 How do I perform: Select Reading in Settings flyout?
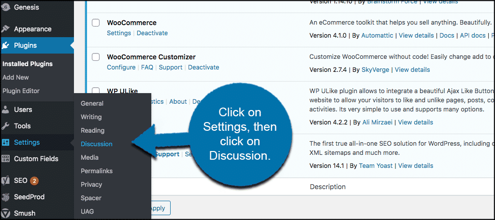click(x=92, y=130)
